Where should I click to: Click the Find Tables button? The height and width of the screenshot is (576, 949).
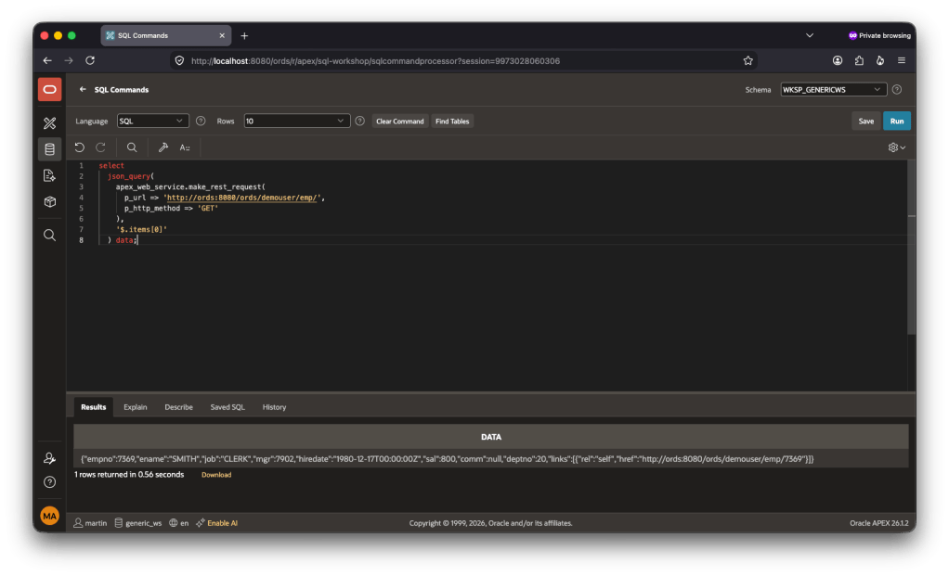click(x=452, y=121)
